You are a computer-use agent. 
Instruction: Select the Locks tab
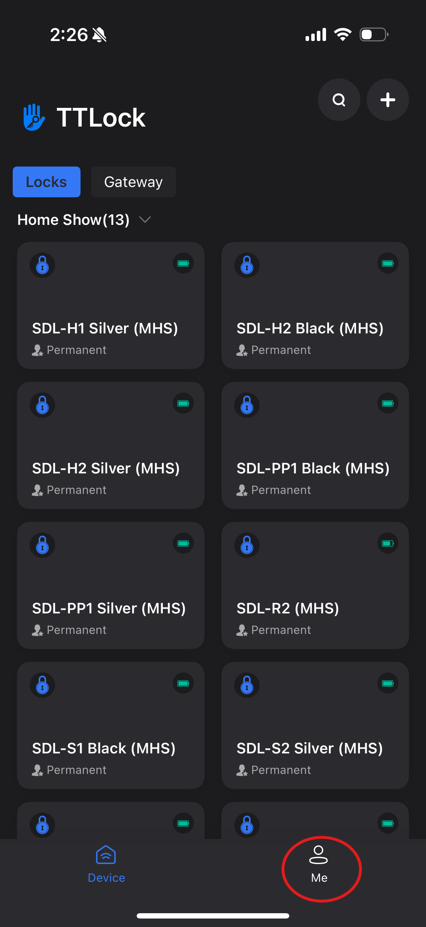pos(46,182)
